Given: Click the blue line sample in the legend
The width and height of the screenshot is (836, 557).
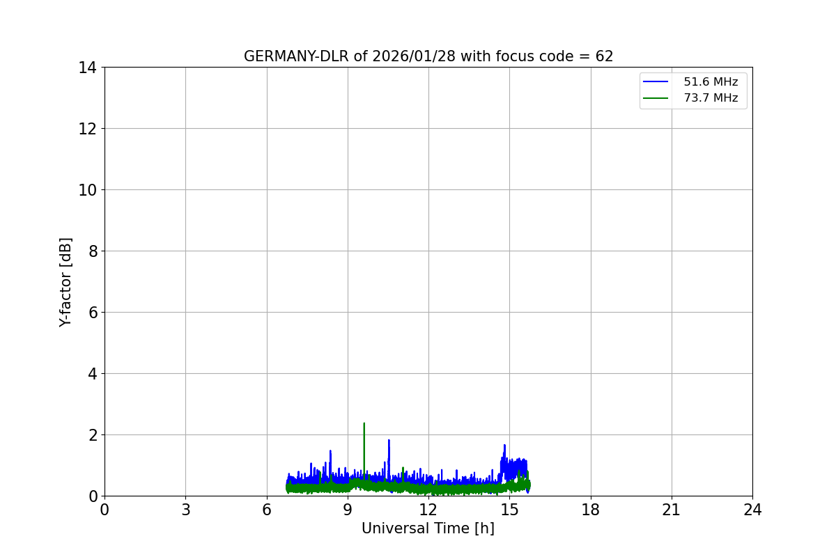Looking at the screenshot, I should tap(656, 82).
